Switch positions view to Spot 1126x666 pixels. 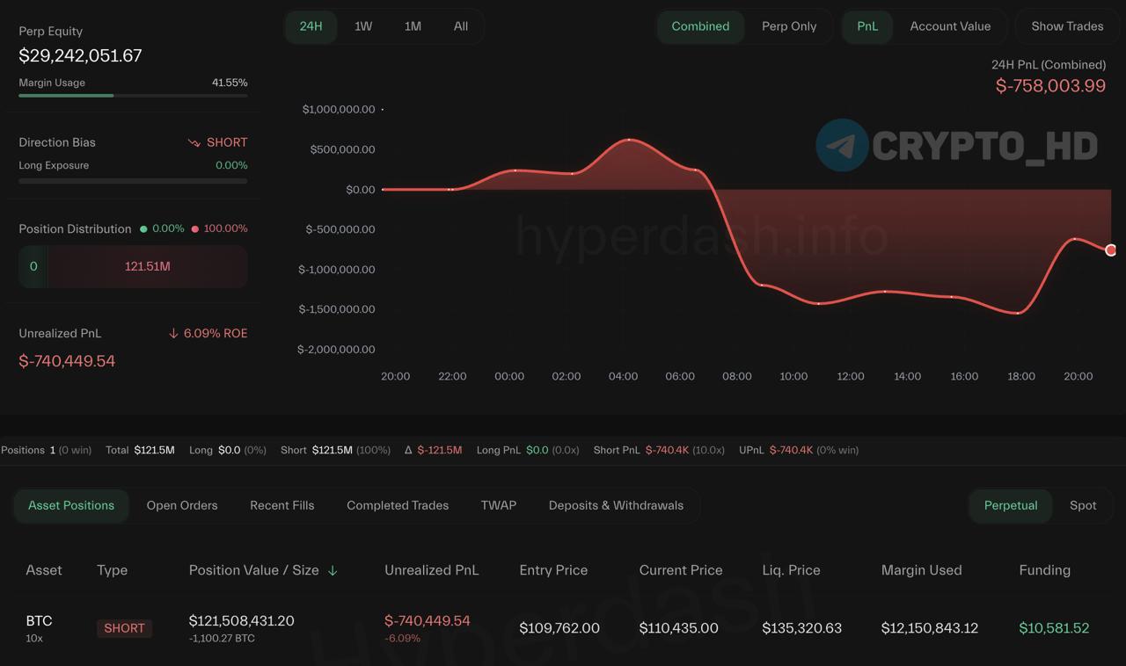pyautogui.click(x=1082, y=505)
